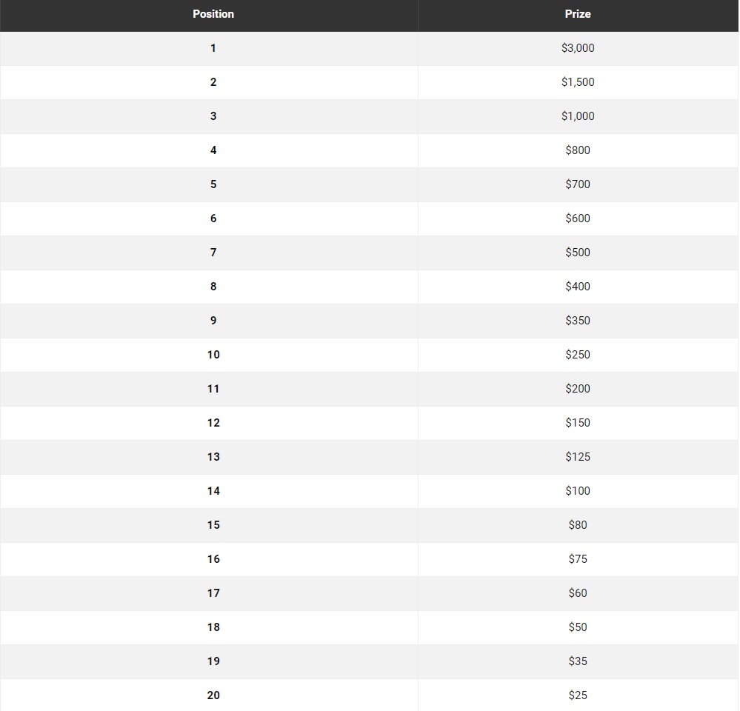Click position number 10 cell
Image resolution: width=740 pixels, height=711 pixels.
[x=213, y=355]
